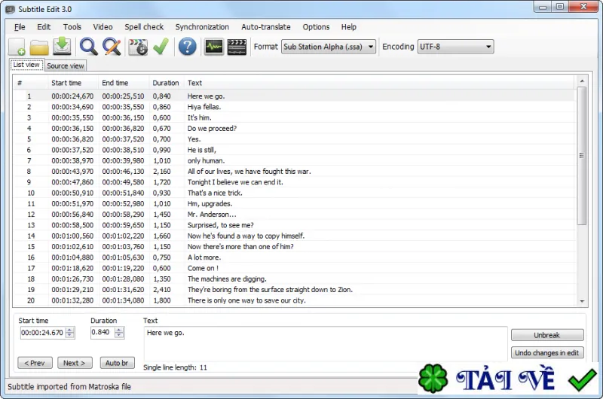Click the list scrollbar up arrow
Image resolution: width=603 pixels, height=399 pixels.
coord(582,81)
